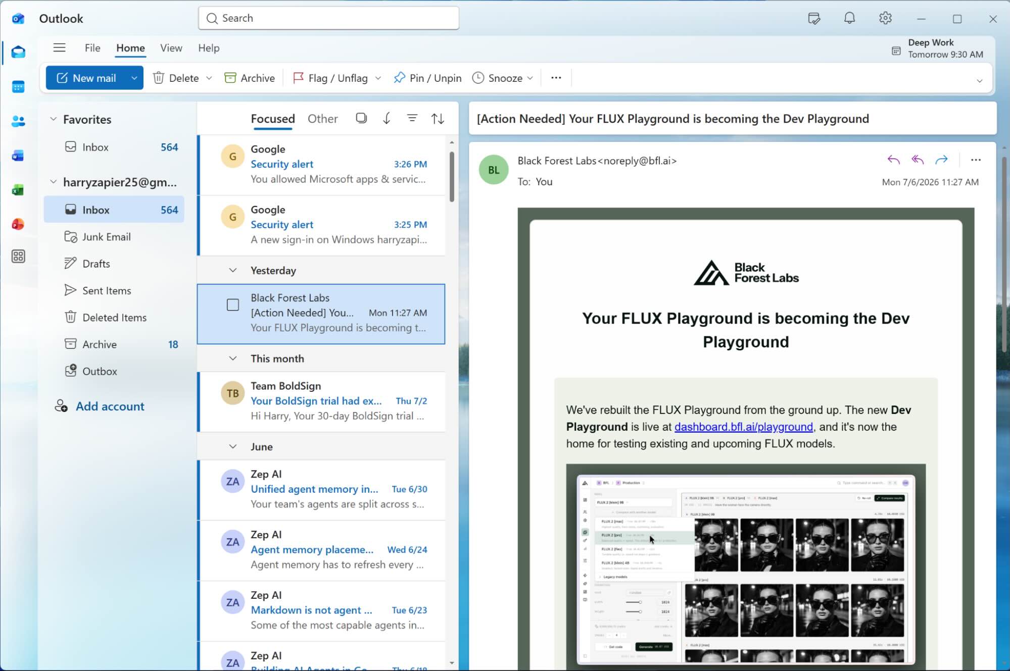Image resolution: width=1010 pixels, height=671 pixels.
Task: Click the reading pane scrollbar thumb
Action: click(x=1003, y=255)
